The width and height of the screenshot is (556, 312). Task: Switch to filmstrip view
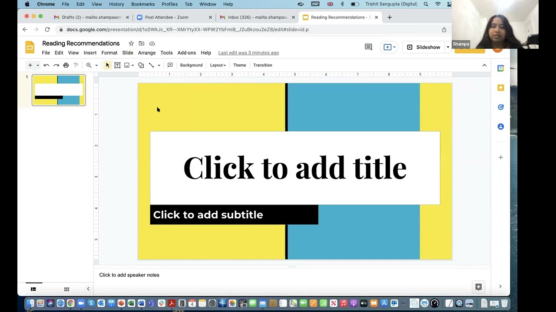pyautogui.click(x=33, y=289)
